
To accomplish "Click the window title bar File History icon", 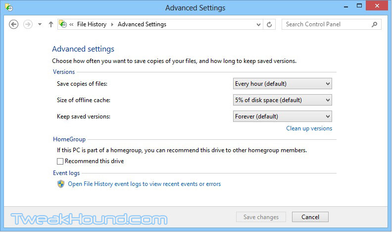I will click(9, 7).
